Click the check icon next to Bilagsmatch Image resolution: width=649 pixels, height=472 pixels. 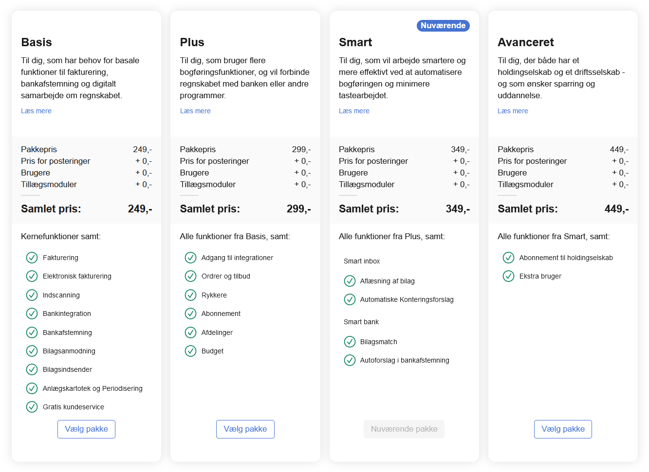click(350, 342)
